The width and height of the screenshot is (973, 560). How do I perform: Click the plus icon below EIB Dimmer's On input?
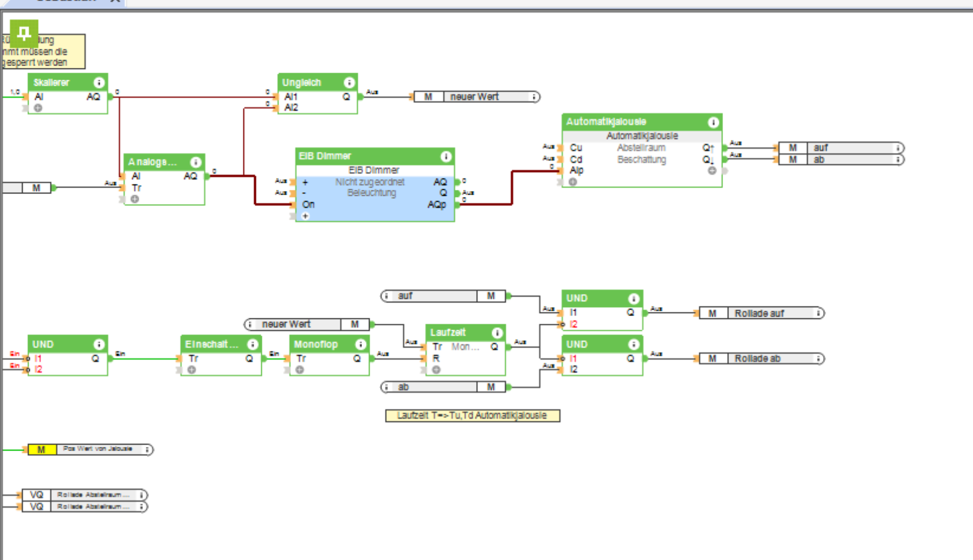[x=305, y=216]
